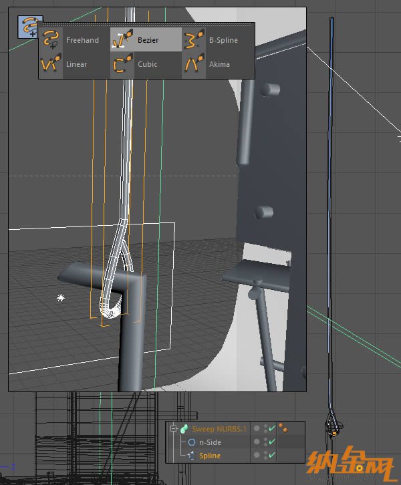Disable Sweep NURBS.1 using its green checkmark
Viewport: 401px width, 485px height.
(x=271, y=429)
